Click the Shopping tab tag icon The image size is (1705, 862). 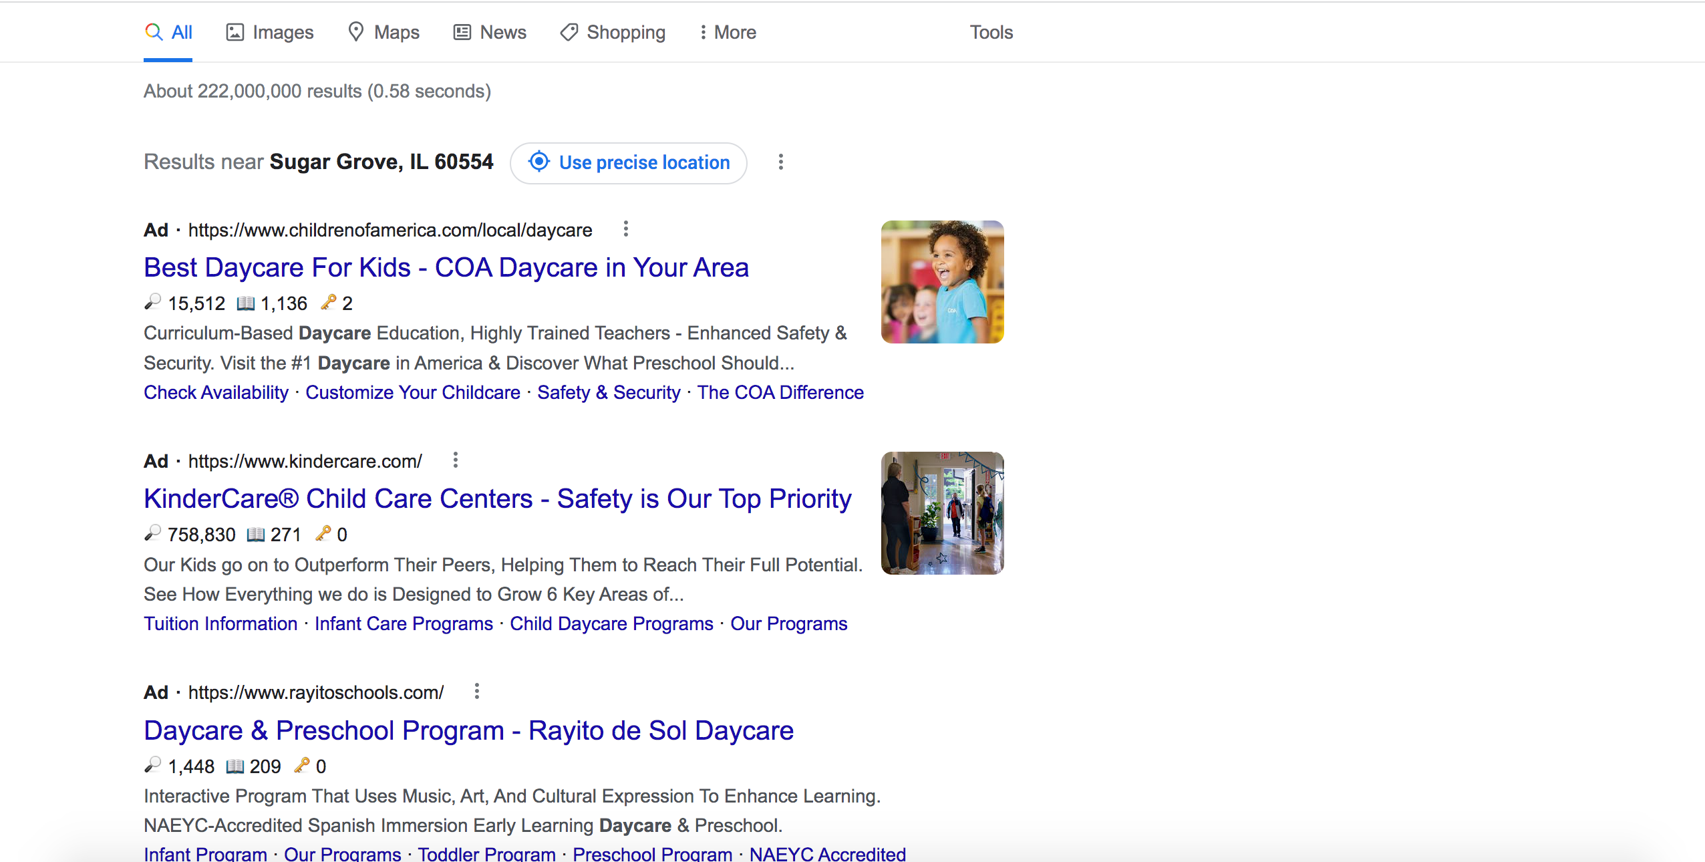click(569, 32)
